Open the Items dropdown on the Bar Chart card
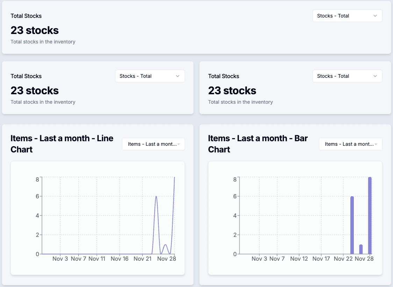This screenshot has width=393, height=287. [350, 144]
